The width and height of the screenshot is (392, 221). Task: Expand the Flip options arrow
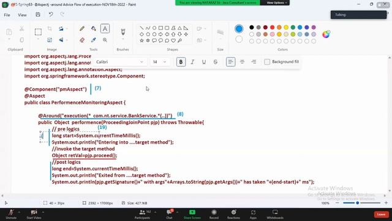click(x=67, y=40)
